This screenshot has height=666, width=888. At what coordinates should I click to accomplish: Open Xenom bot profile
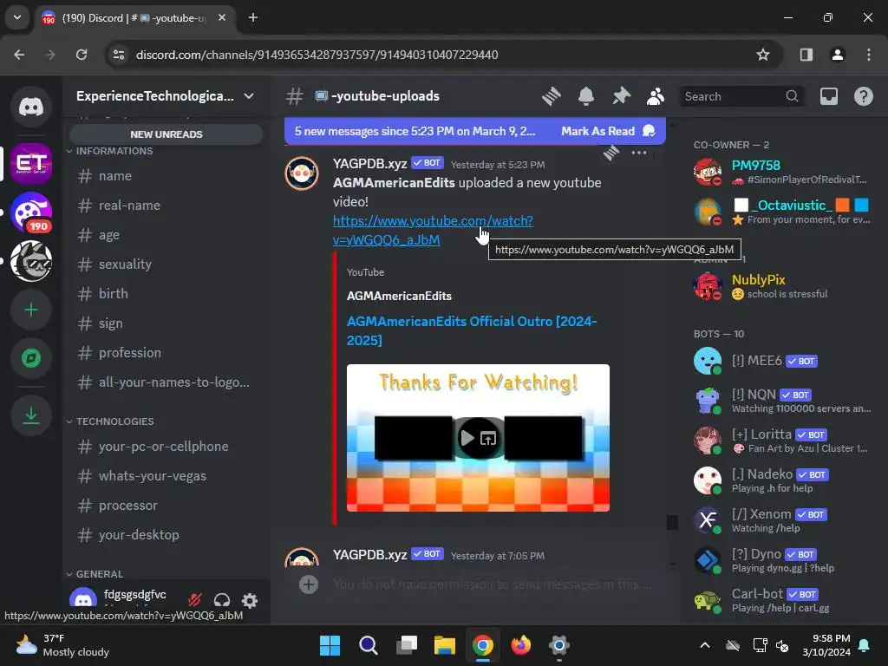[x=781, y=520]
